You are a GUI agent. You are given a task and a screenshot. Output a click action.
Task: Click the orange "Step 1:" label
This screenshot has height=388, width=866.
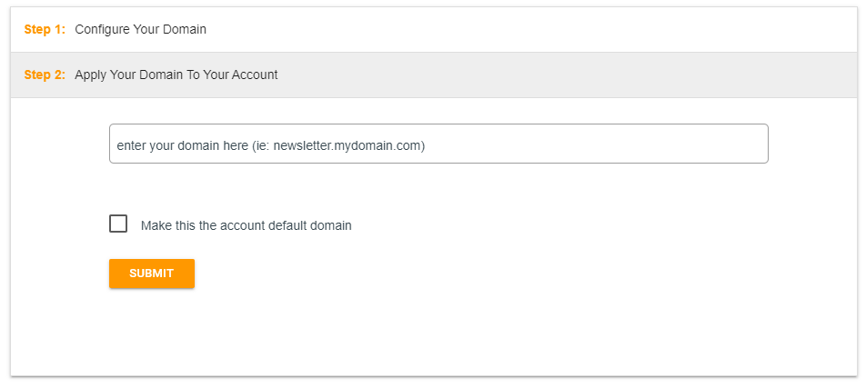point(45,29)
